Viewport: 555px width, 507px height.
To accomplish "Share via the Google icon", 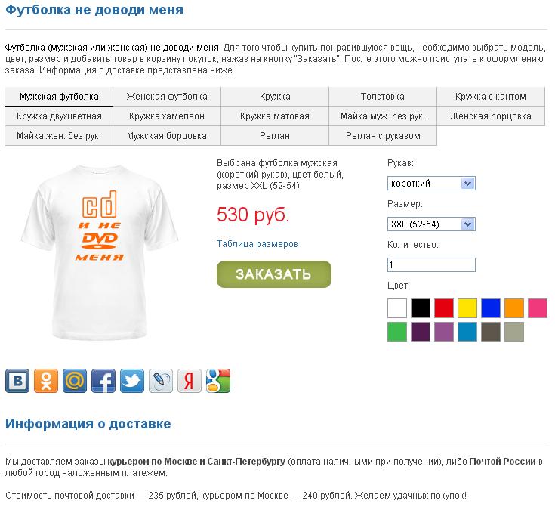I will coord(218,381).
